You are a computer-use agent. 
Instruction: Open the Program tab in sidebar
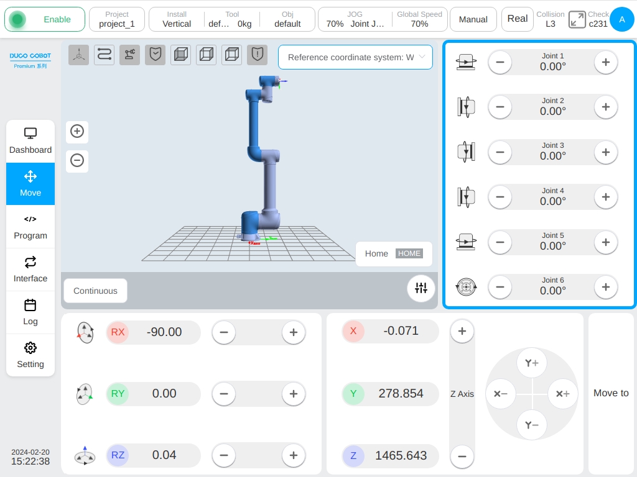(x=30, y=227)
